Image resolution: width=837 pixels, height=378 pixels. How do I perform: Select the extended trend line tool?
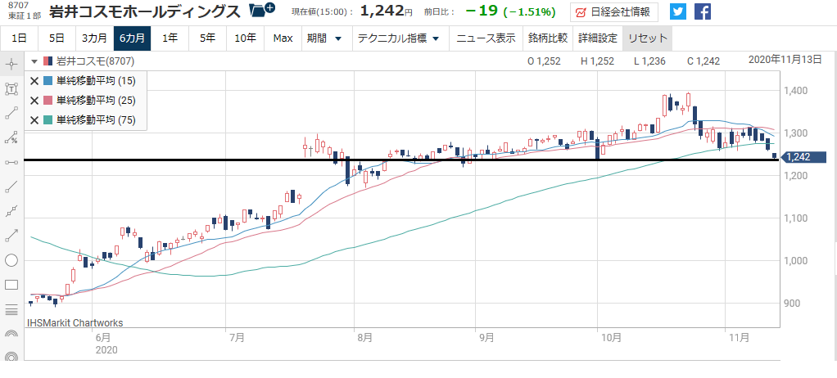11,187
